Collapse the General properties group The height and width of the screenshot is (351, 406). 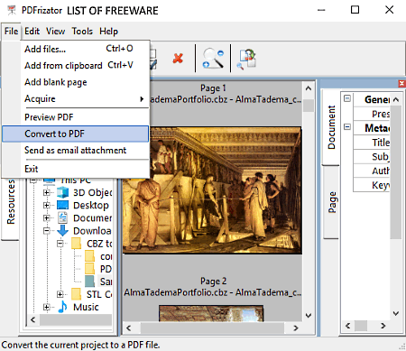(347, 98)
